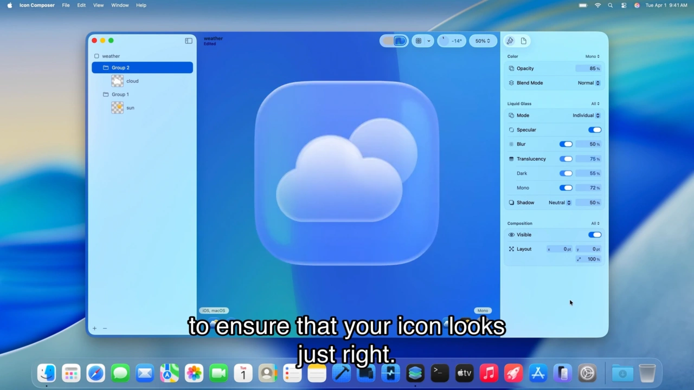Viewport: 694px width, 390px height.
Task: Click the light angle dial showing -14°
Action: (x=452, y=41)
